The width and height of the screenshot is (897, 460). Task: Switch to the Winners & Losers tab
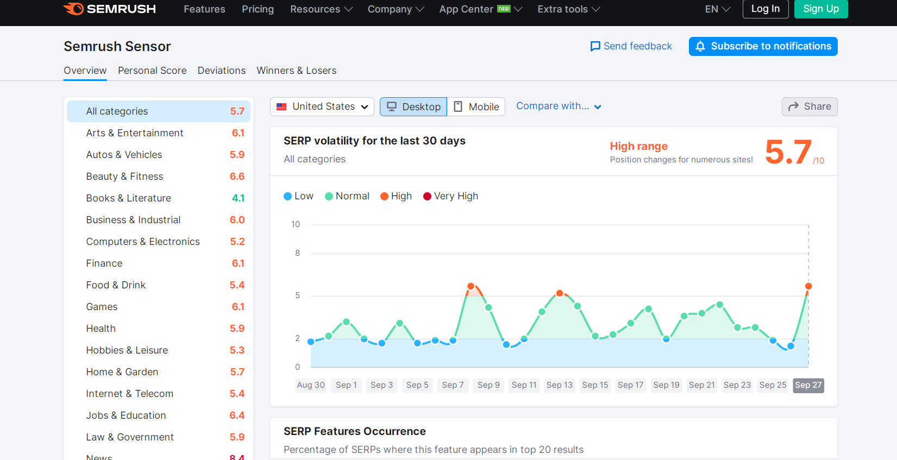click(297, 71)
